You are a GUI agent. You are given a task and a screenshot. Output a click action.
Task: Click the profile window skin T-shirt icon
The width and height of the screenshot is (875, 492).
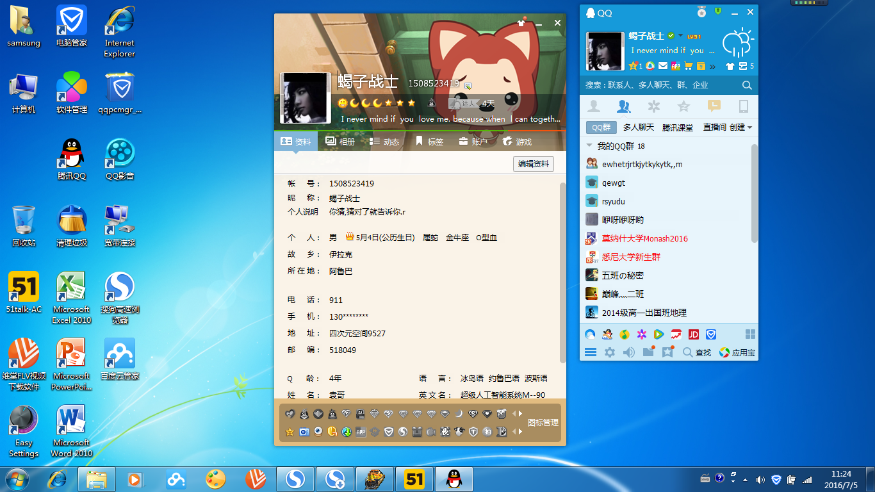pyautogui.click(x=521, y=23)
